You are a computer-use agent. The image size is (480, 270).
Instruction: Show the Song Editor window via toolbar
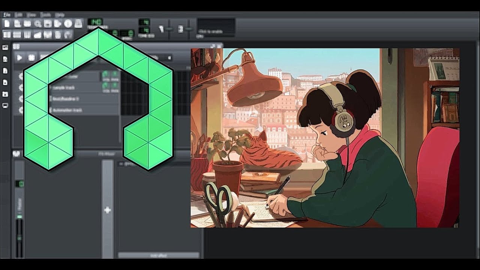[7, 35]
